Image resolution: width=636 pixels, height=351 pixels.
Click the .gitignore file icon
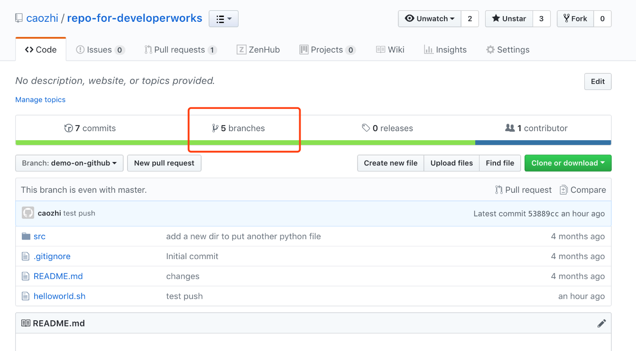pyautogui.click(x=26, y=256)
